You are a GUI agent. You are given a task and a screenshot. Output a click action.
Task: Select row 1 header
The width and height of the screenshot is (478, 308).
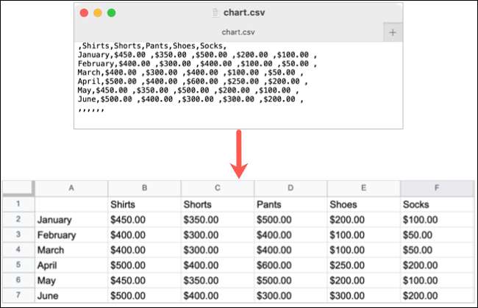pyautogui.click(x=18, y=204)
